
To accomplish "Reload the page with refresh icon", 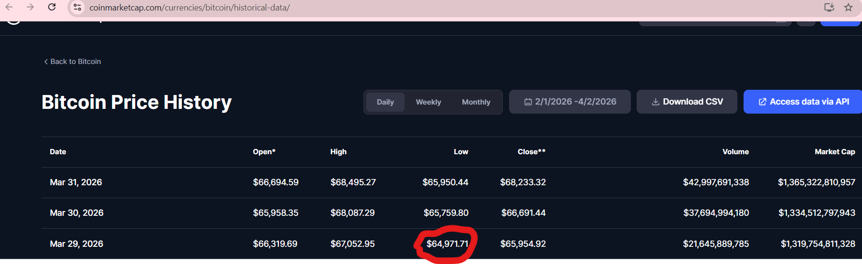I will 52,7.
